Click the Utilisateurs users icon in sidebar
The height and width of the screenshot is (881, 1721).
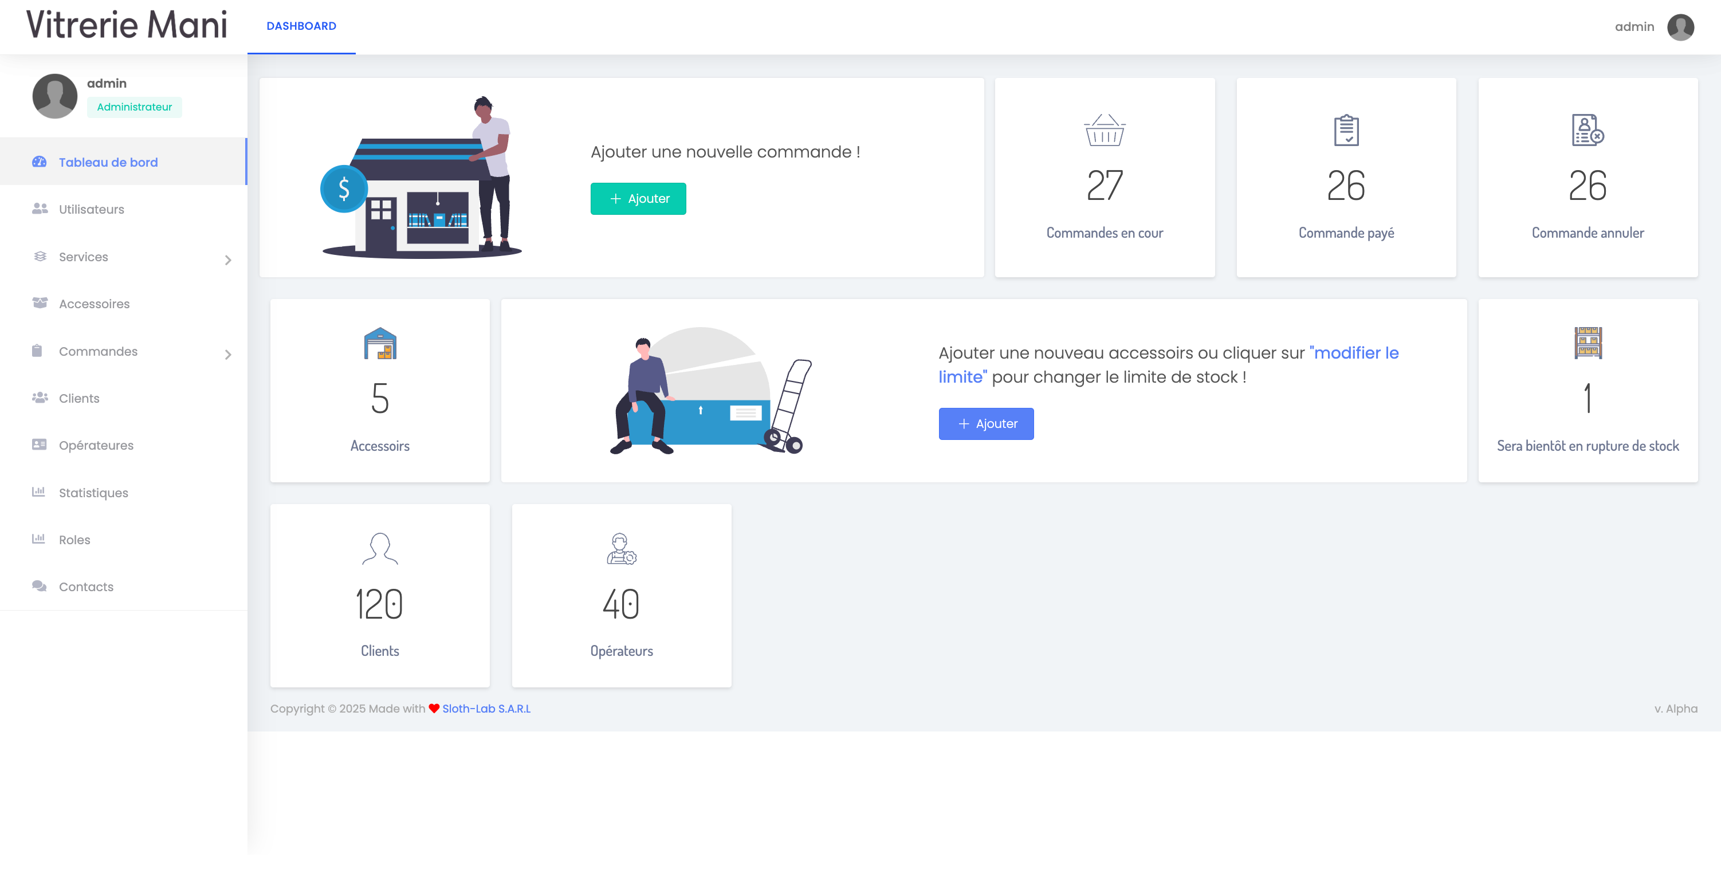(40, 209)
